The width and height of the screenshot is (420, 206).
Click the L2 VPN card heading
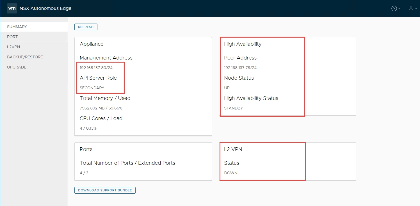pyautogui.click(x=233, y=149)
